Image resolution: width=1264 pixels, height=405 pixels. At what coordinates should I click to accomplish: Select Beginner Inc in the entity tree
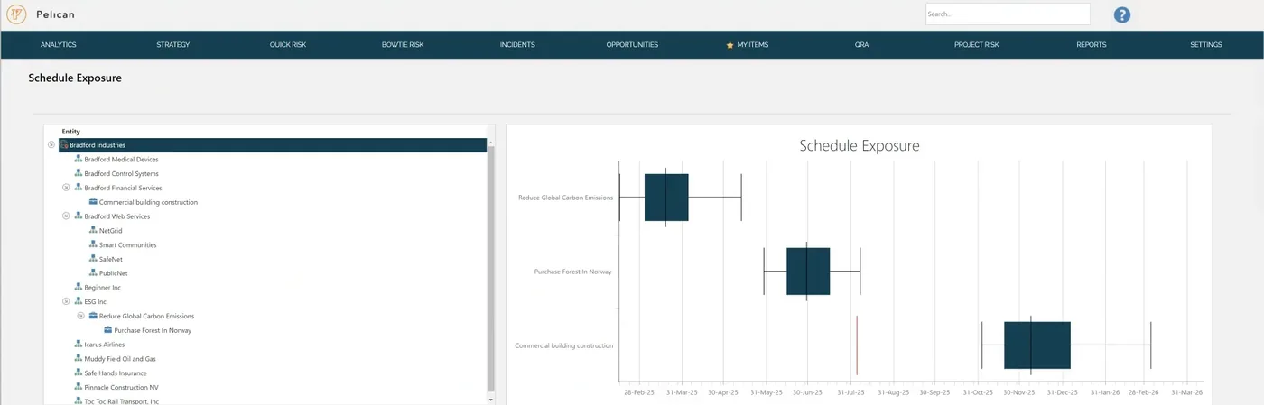pyautogui.click(x=102, y=288)
